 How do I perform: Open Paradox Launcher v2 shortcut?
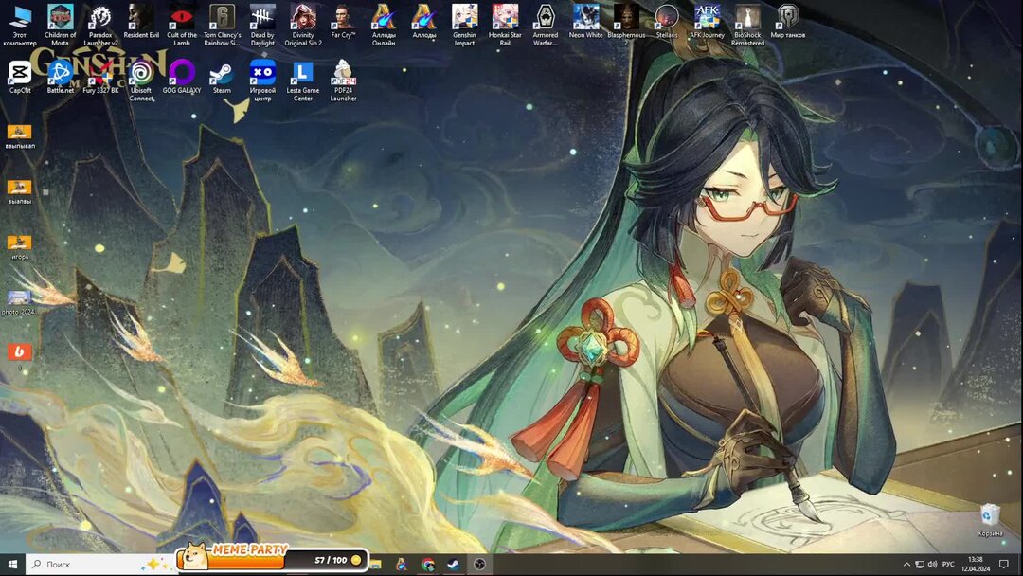click(100, 25)
